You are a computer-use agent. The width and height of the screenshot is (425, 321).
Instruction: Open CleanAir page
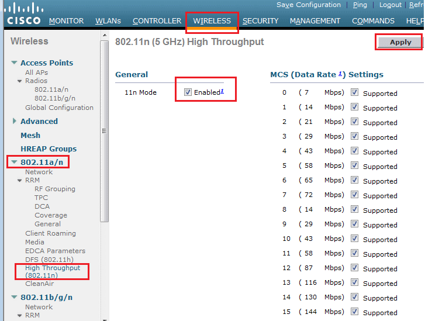39,284
